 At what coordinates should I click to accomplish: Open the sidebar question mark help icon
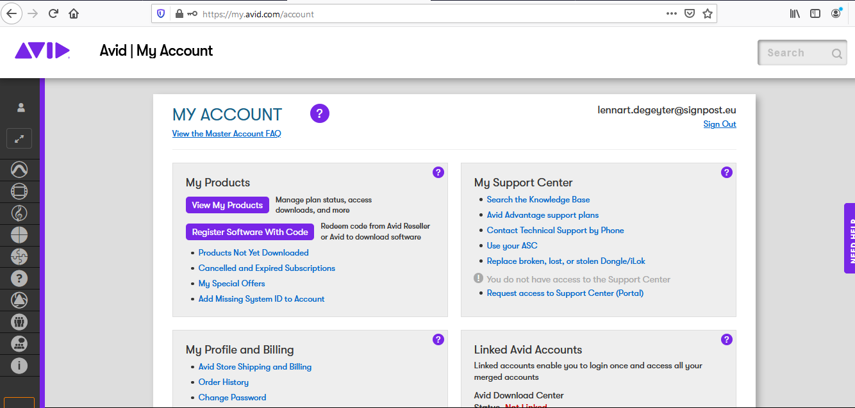[19, 278]
